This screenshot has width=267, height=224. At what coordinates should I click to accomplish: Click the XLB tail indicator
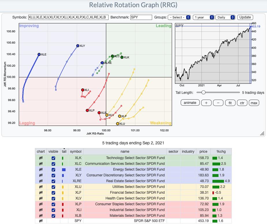pos(63,216)
